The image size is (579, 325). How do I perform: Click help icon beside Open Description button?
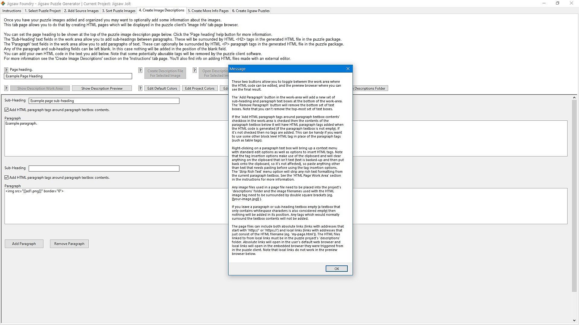[195, 70]
